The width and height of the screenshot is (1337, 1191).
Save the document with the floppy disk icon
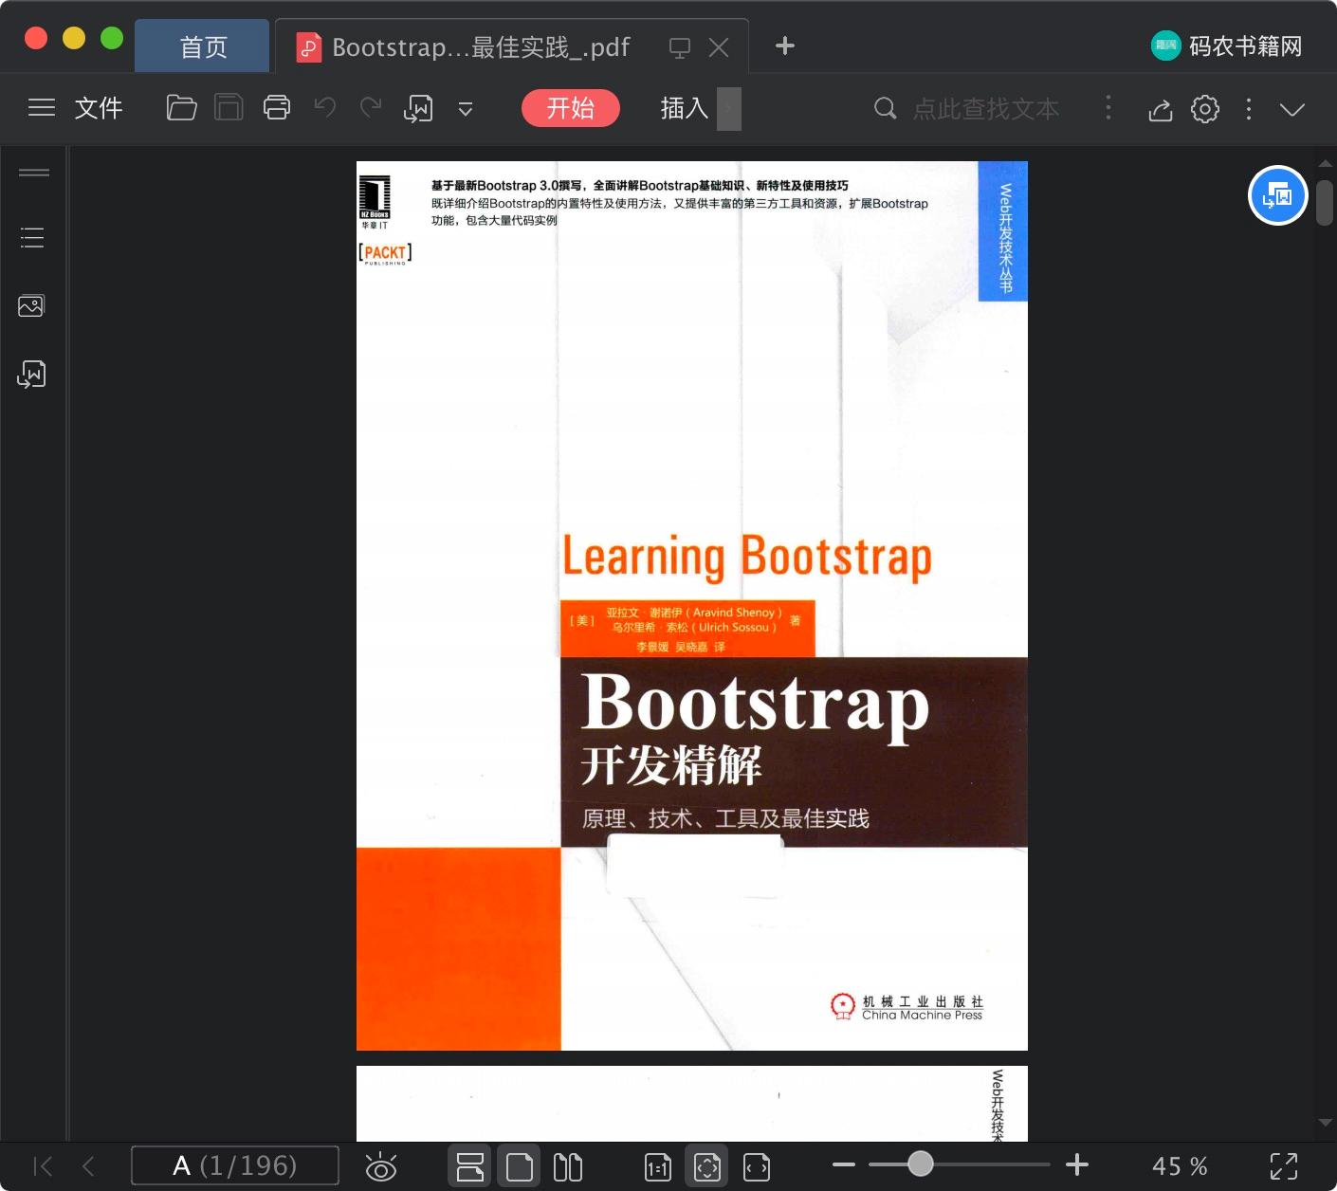click(229, 108)
